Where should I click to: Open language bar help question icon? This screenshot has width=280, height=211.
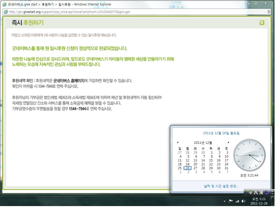coord(267,192)
